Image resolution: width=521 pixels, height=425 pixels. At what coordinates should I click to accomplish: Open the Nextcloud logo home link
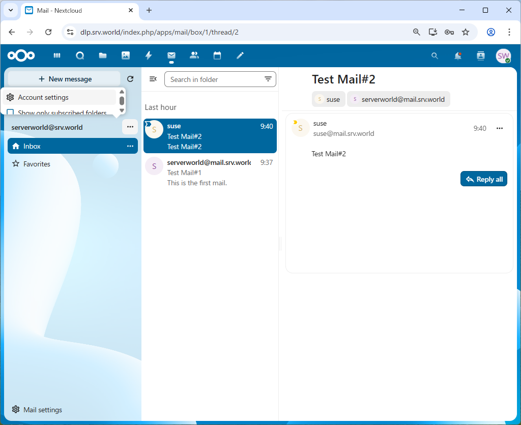pyautogui.click(x=21, y=55)
